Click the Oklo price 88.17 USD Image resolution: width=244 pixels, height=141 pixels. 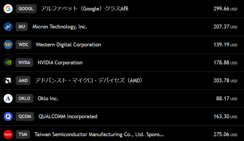227,98
